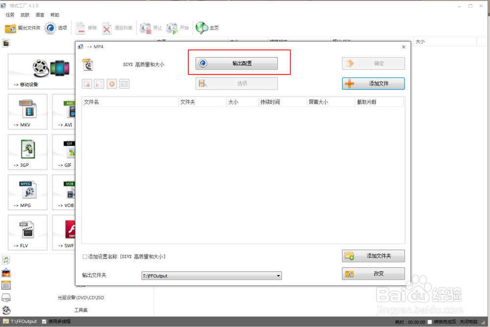Click the 移除 remove toolbar button

point(86,28)
